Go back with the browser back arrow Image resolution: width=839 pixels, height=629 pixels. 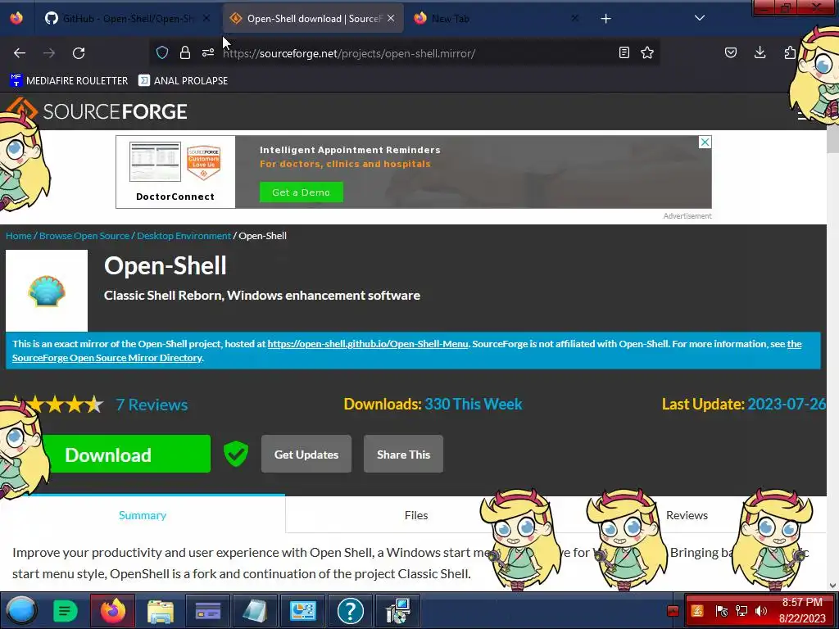(x=20, y=53)
